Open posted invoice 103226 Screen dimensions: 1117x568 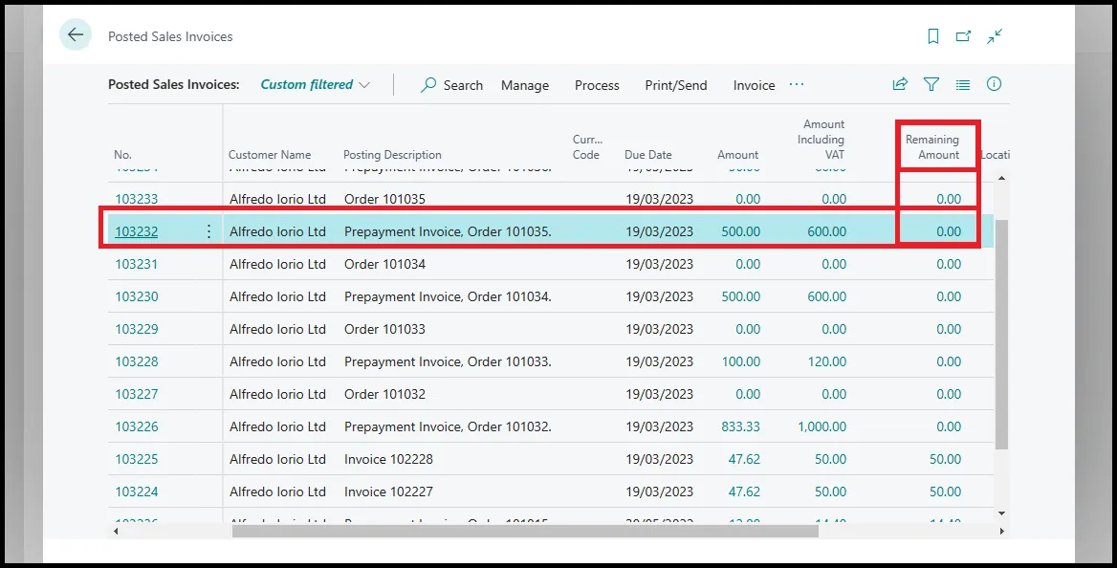[137, 426]
